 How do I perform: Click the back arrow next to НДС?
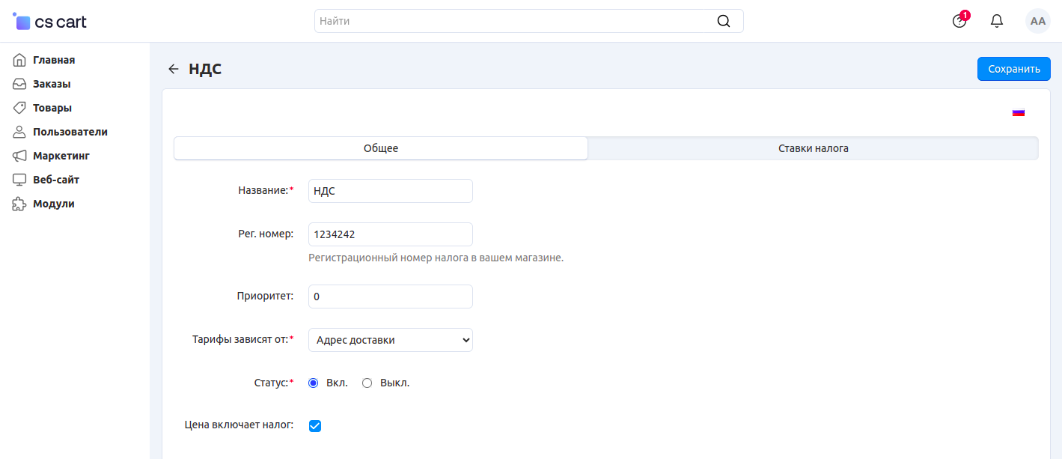pos(174,69)
